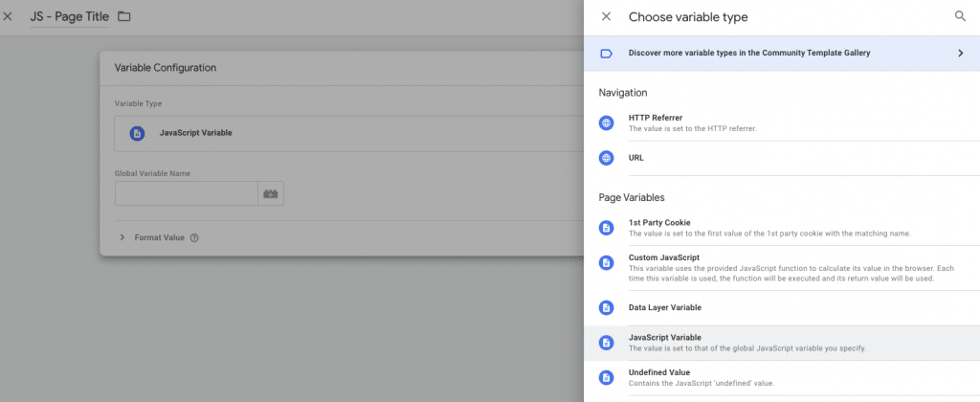Screen dimensions: 980x402
Task: Click the HTTP Referrer globe icon
Action: (x=606, y=123)
